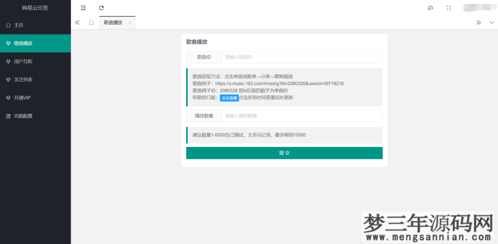Screen dimensions: 498x244
Task: Open the tab options dropdown chevron
Action: point(492,22)
